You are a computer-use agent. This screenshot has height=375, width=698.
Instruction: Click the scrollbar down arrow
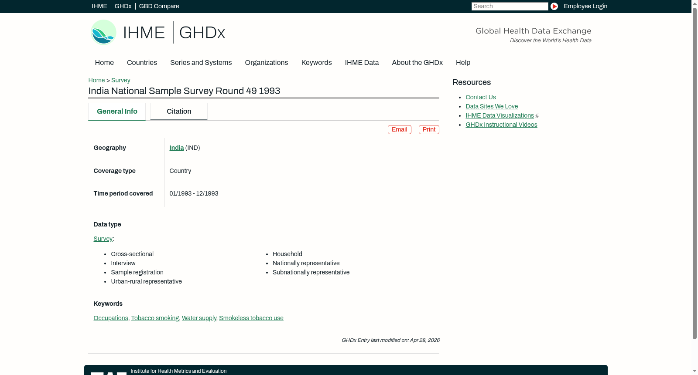[695, 371]
